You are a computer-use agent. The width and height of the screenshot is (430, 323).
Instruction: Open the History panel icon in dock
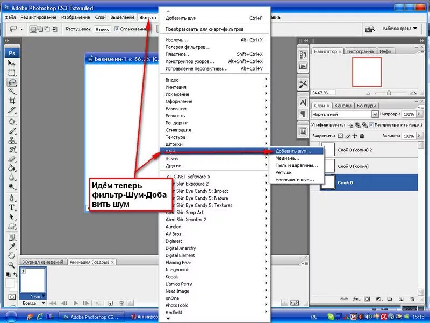click(x=303, y=55)
